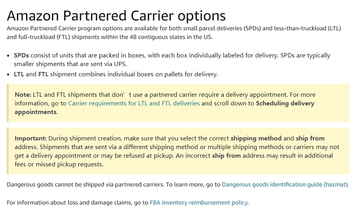Follow the FBA inventory reimbursement policy link
This screenshot has height=212, width=357.
[198, 203]
